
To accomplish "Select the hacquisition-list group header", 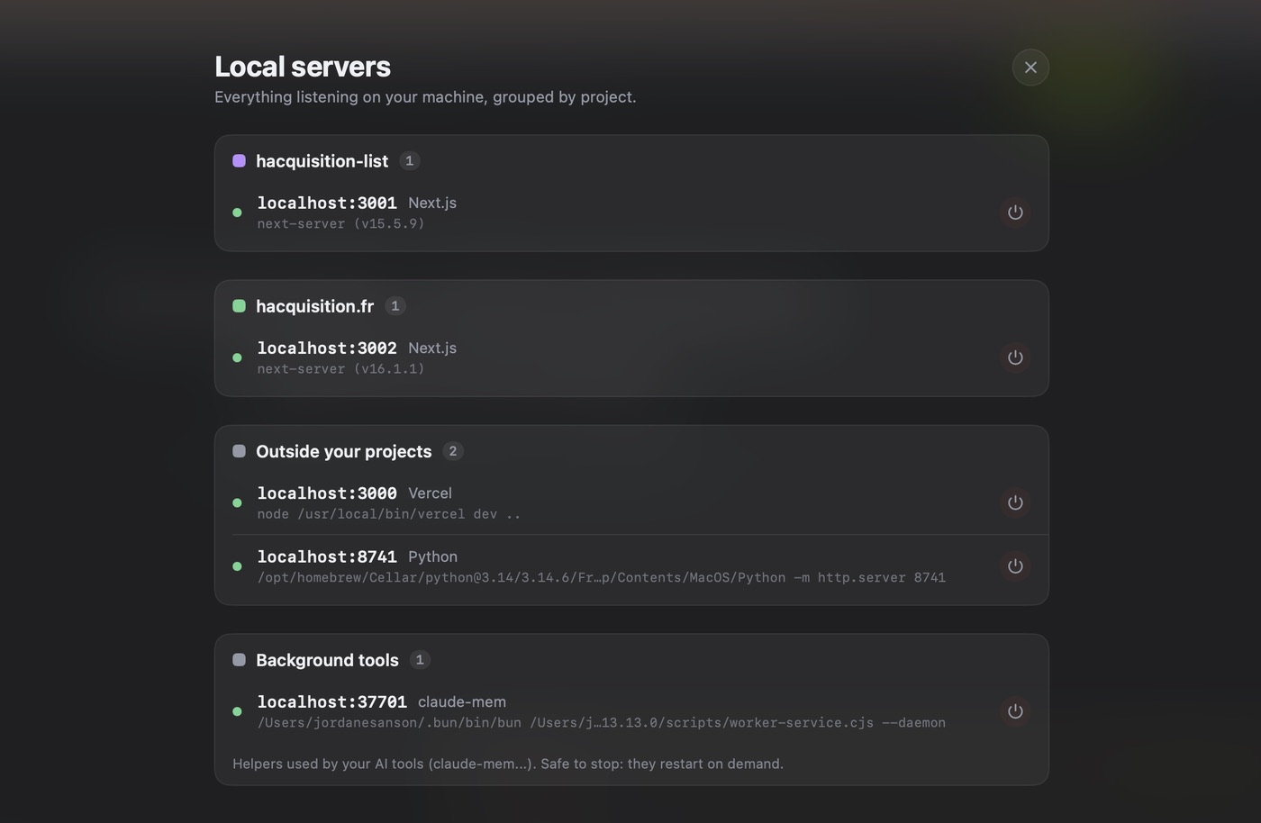I will (x=322, y=161).
